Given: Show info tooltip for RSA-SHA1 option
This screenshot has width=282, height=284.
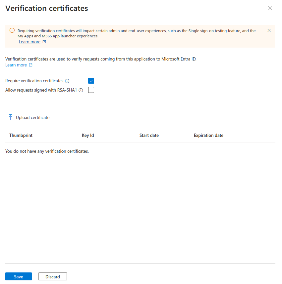Looking at the screenshot, I should (x=81, y=90).
